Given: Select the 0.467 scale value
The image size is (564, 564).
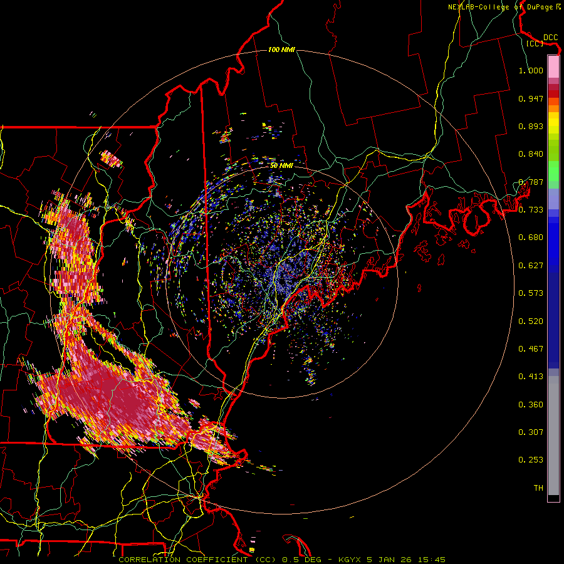Looking at the screenshot, I should (531, 349).
